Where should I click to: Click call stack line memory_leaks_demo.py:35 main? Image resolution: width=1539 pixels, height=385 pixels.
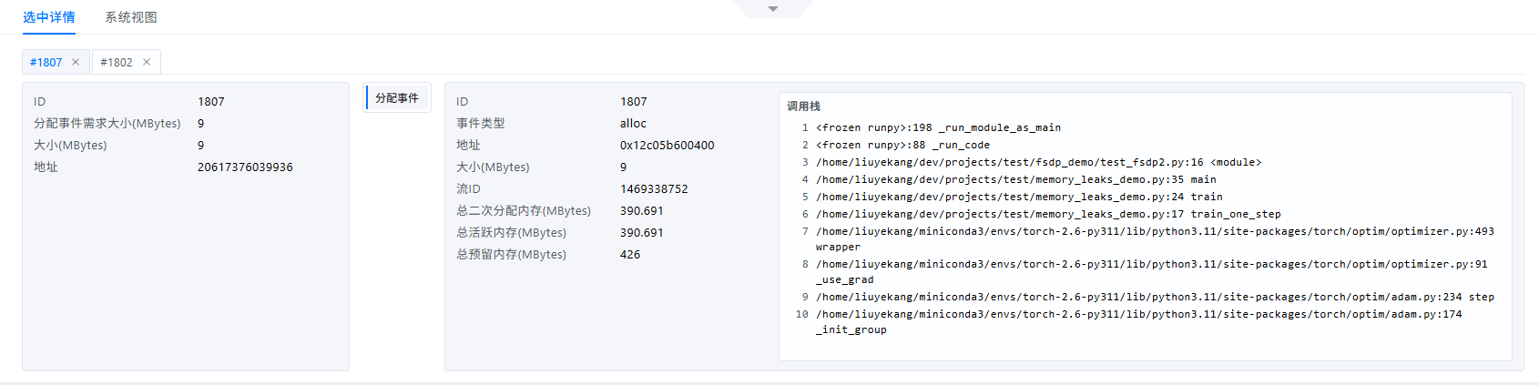1016,179
